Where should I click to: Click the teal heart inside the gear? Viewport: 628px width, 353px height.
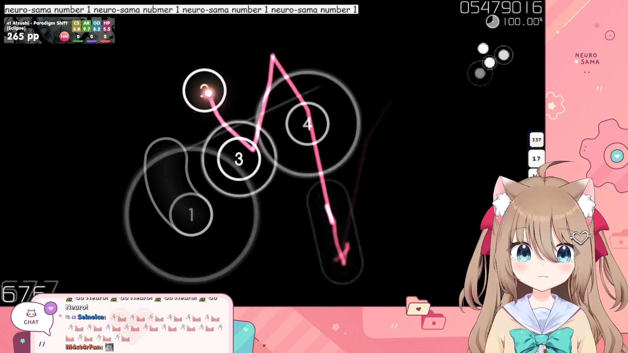click(617, 156)
